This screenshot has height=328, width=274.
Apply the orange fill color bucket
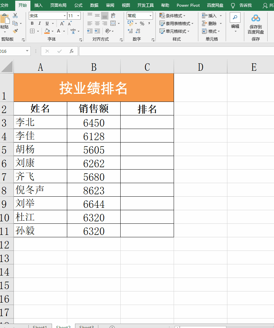point(47,31)
